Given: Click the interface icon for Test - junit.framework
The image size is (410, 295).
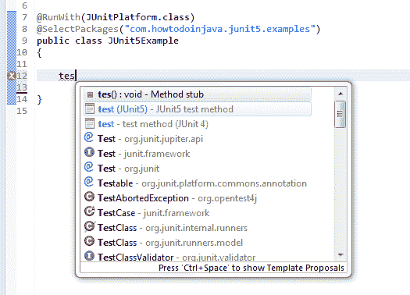Looking at the screenshot, I should pyautogui.click(x=89, y=152).
